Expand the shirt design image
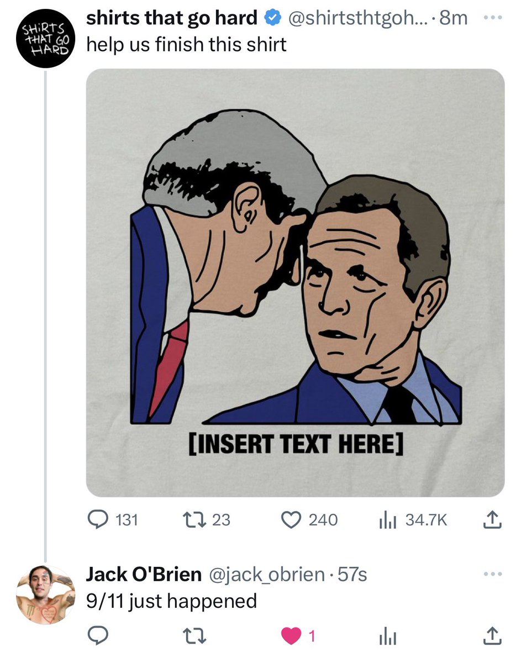The height and width of the screenshot is (663, 521). pyautogui.click(x=295, y=282)
